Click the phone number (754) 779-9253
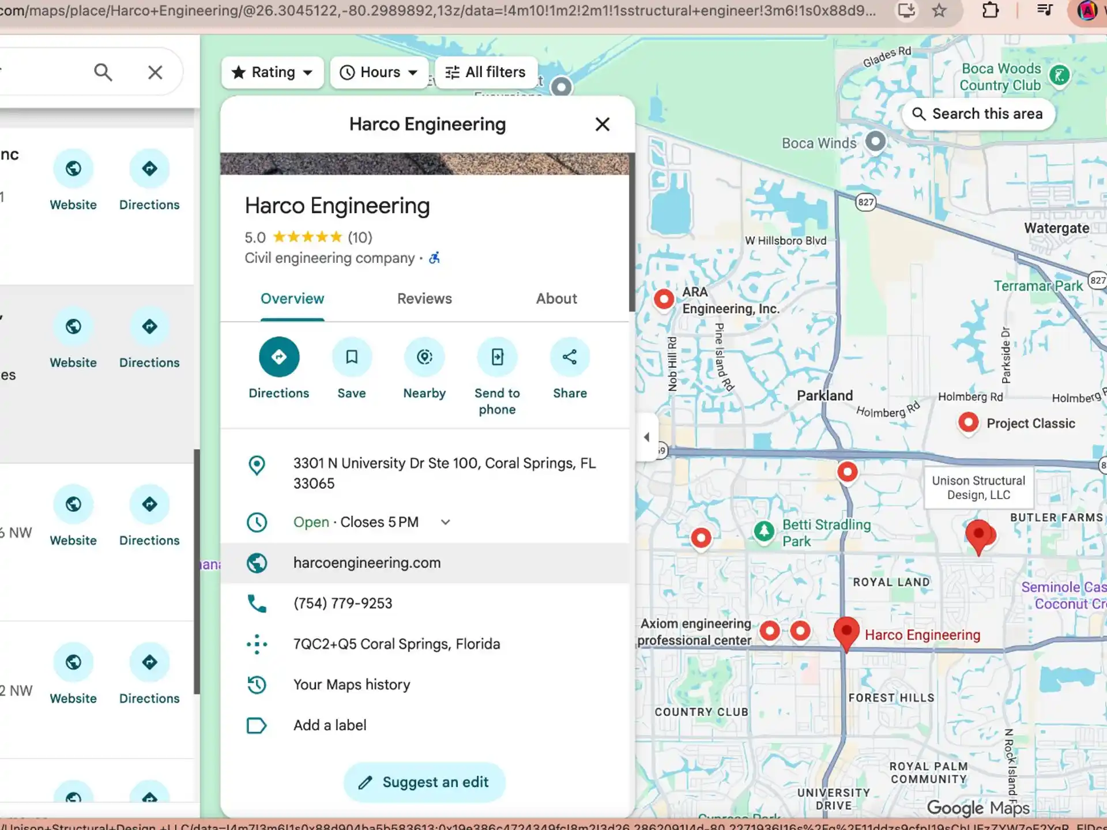Viewport: 1107px width, 830px height. (x=342, y=603)
